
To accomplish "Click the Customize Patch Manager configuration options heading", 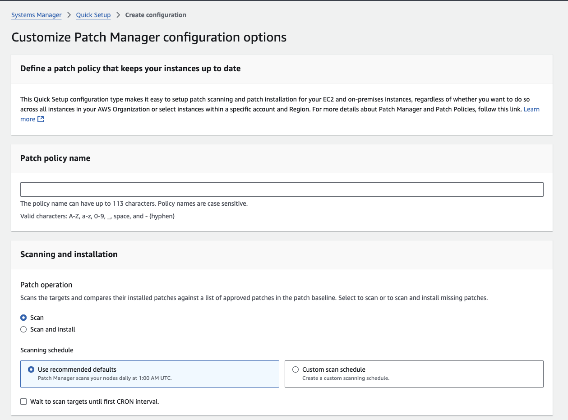I will tap(149, 37).
